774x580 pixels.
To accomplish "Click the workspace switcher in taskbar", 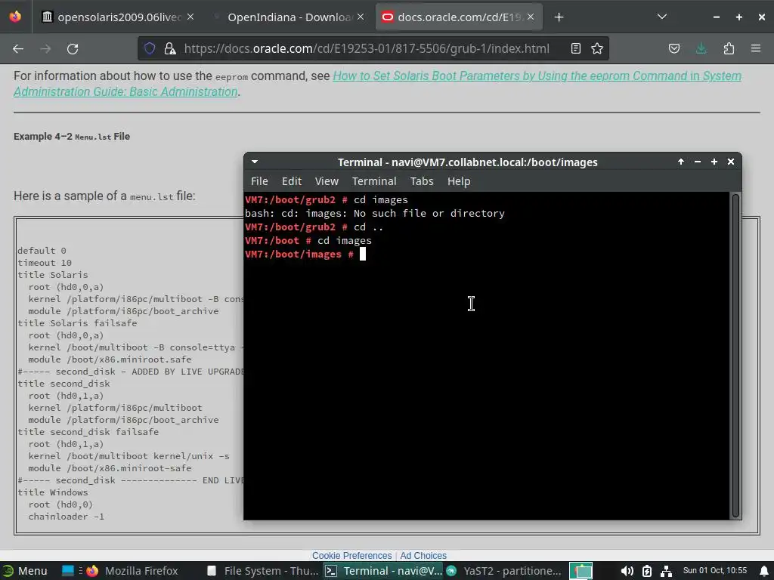I will 581,571.
